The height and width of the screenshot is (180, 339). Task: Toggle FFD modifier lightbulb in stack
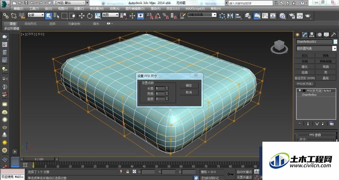[300, 91]
